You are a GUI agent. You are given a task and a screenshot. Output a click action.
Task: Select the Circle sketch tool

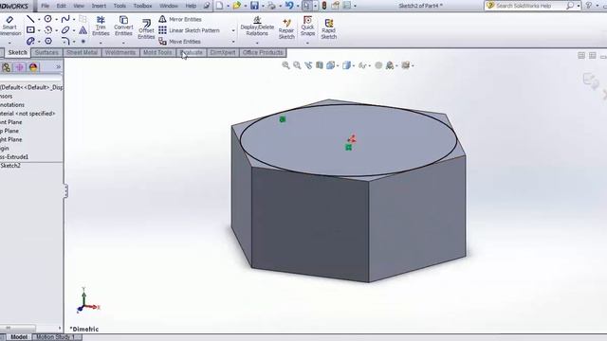[x=47, y=19]
